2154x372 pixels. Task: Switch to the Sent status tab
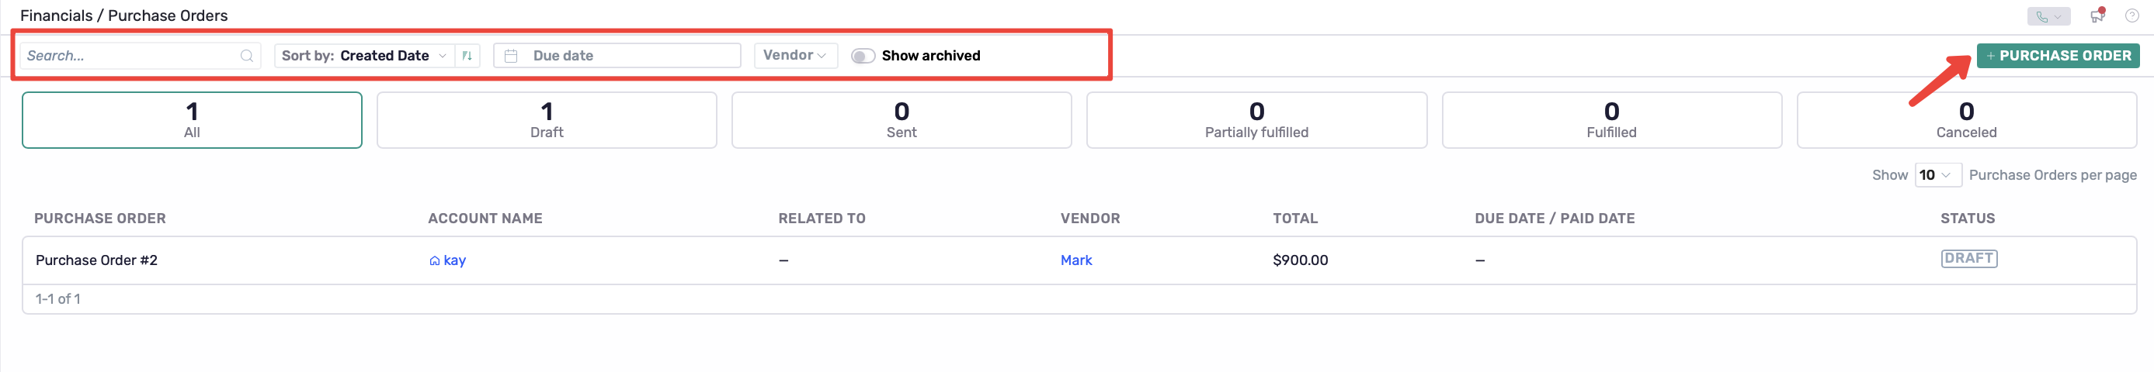pyautogui.click(x=901, y=120)
